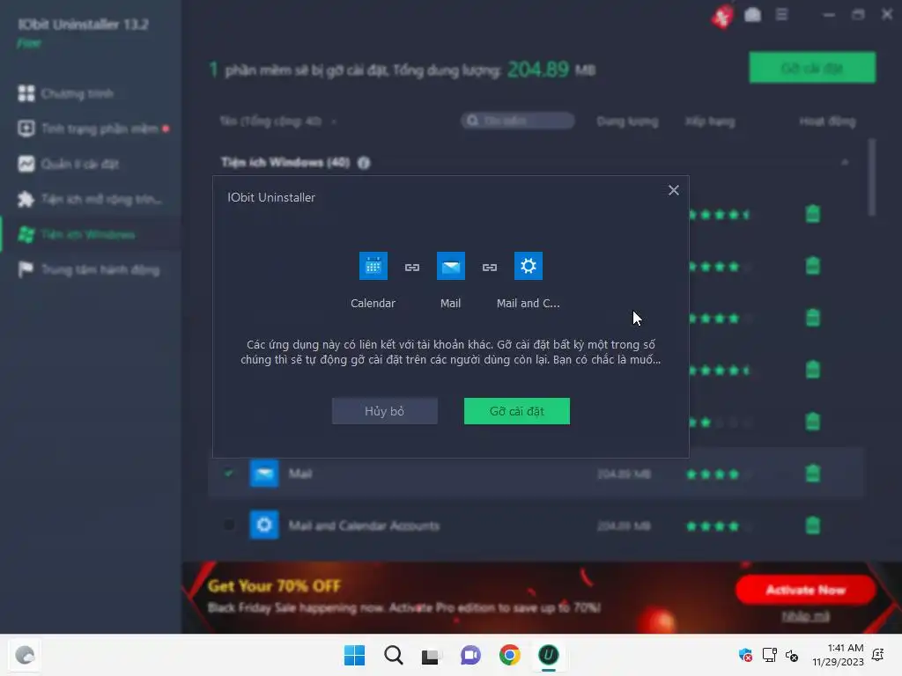Open Tình trạng phần mềm sidebar section
The image size is (902, 676).
click(x=91, y=129)
